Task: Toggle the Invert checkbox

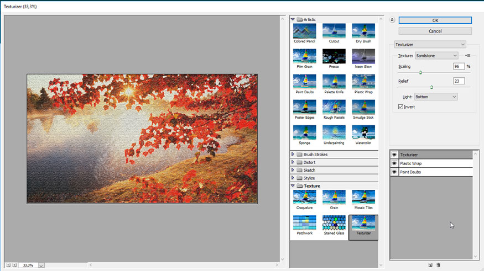Action: point(400,107)
